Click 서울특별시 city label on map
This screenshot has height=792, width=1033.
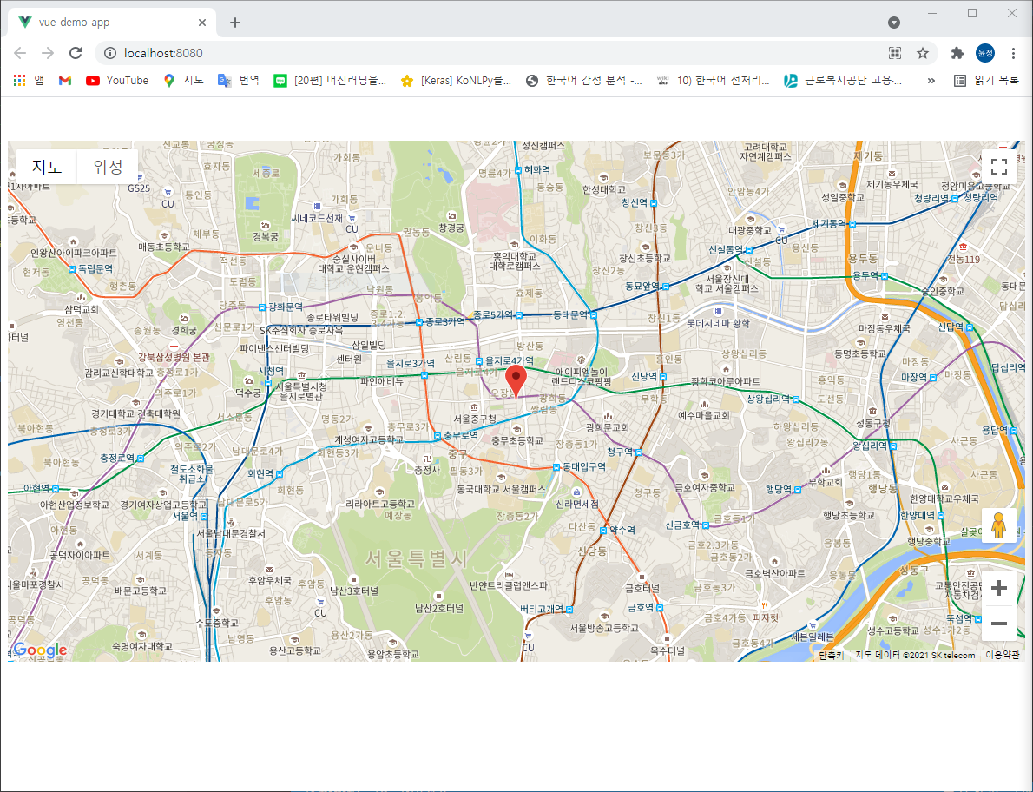point(416,559)
